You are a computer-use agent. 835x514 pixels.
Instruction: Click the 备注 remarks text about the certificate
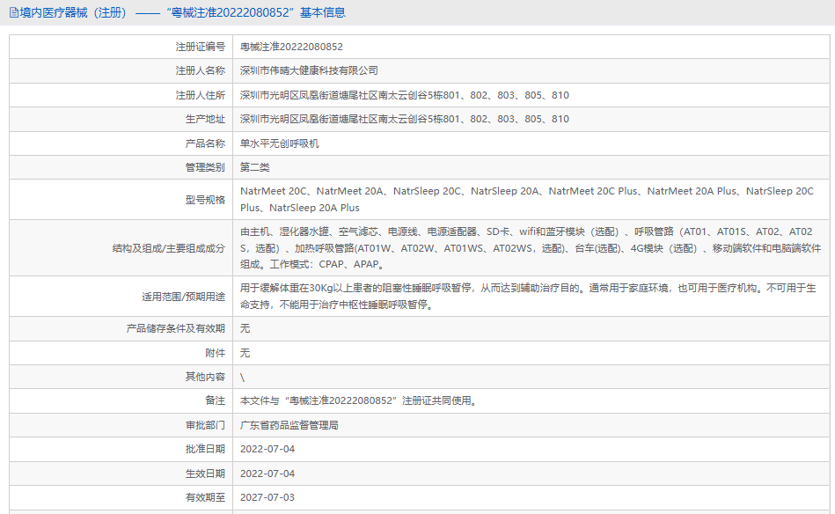(359, 400)
